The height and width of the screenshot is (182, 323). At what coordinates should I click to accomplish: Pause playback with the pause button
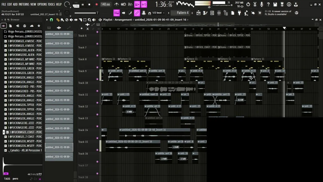[83, 5]
